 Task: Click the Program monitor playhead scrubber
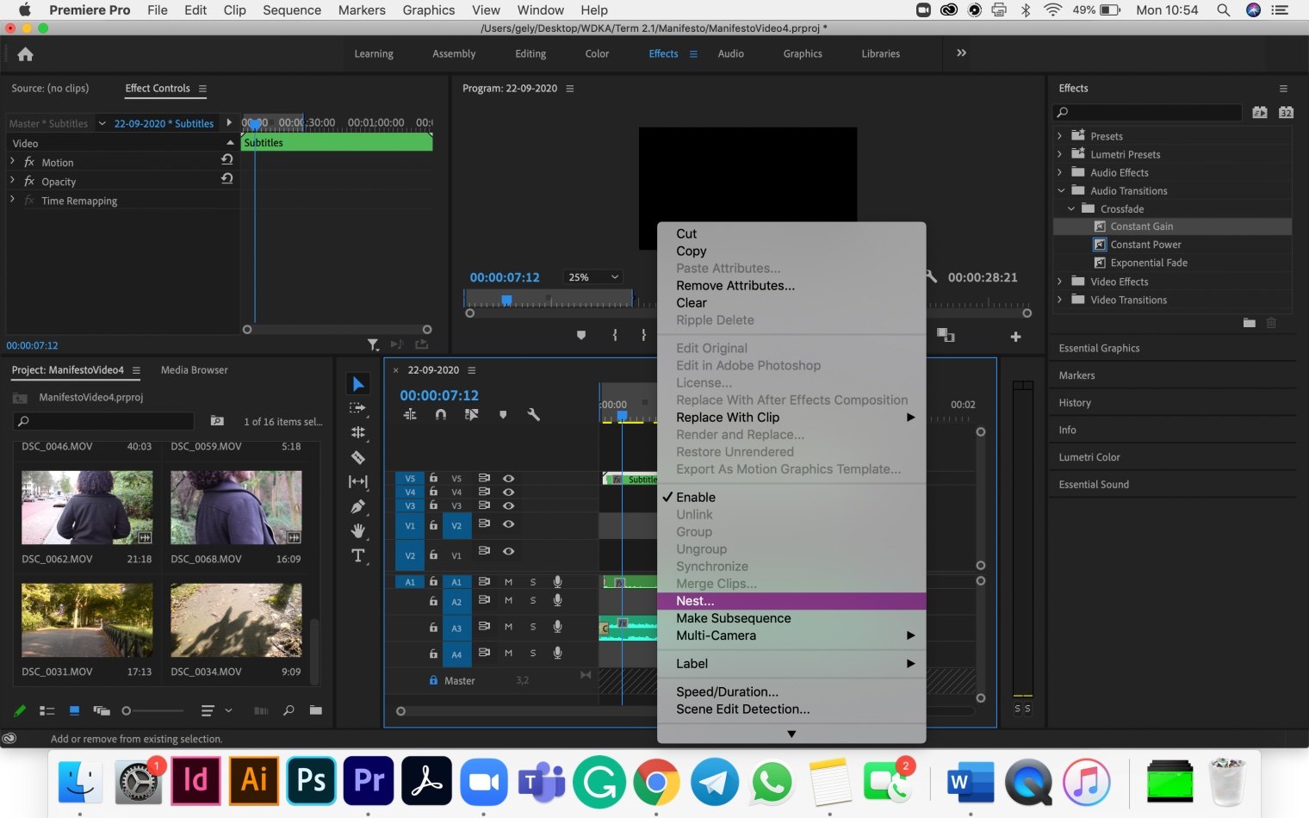[x=506, y=300]
